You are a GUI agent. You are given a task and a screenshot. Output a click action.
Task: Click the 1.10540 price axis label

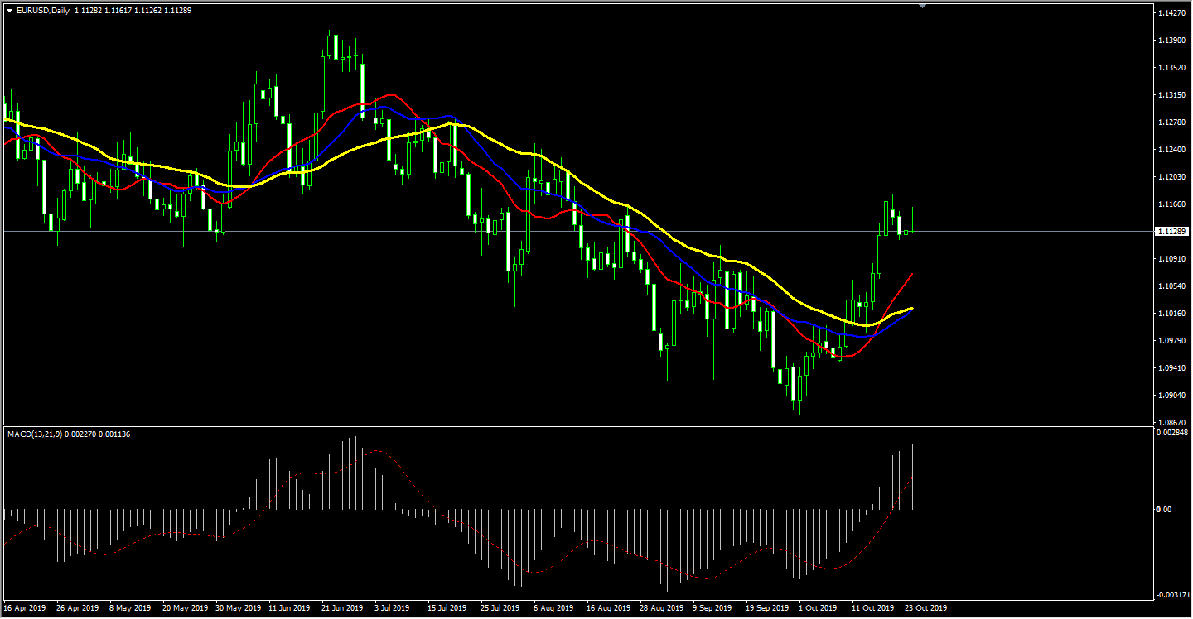1170,286
